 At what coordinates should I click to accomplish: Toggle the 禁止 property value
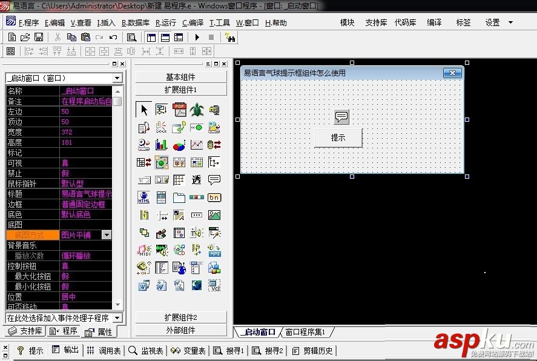(x=85, y=174)
